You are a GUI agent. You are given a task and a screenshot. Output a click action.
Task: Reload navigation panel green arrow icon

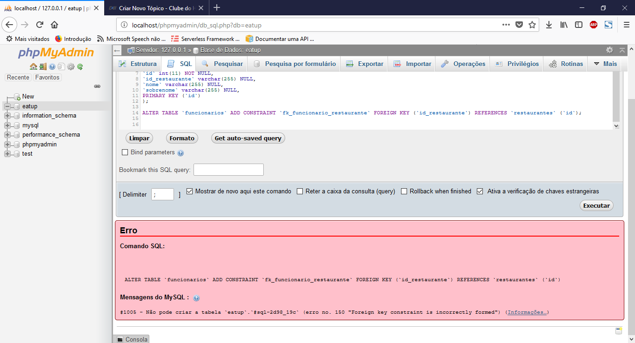(80, 66)
